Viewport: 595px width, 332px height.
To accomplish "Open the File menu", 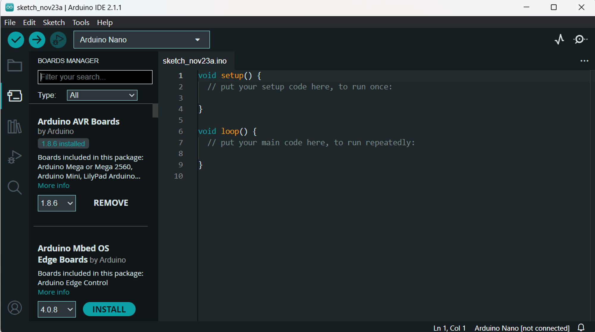I will tap(10, 23).
